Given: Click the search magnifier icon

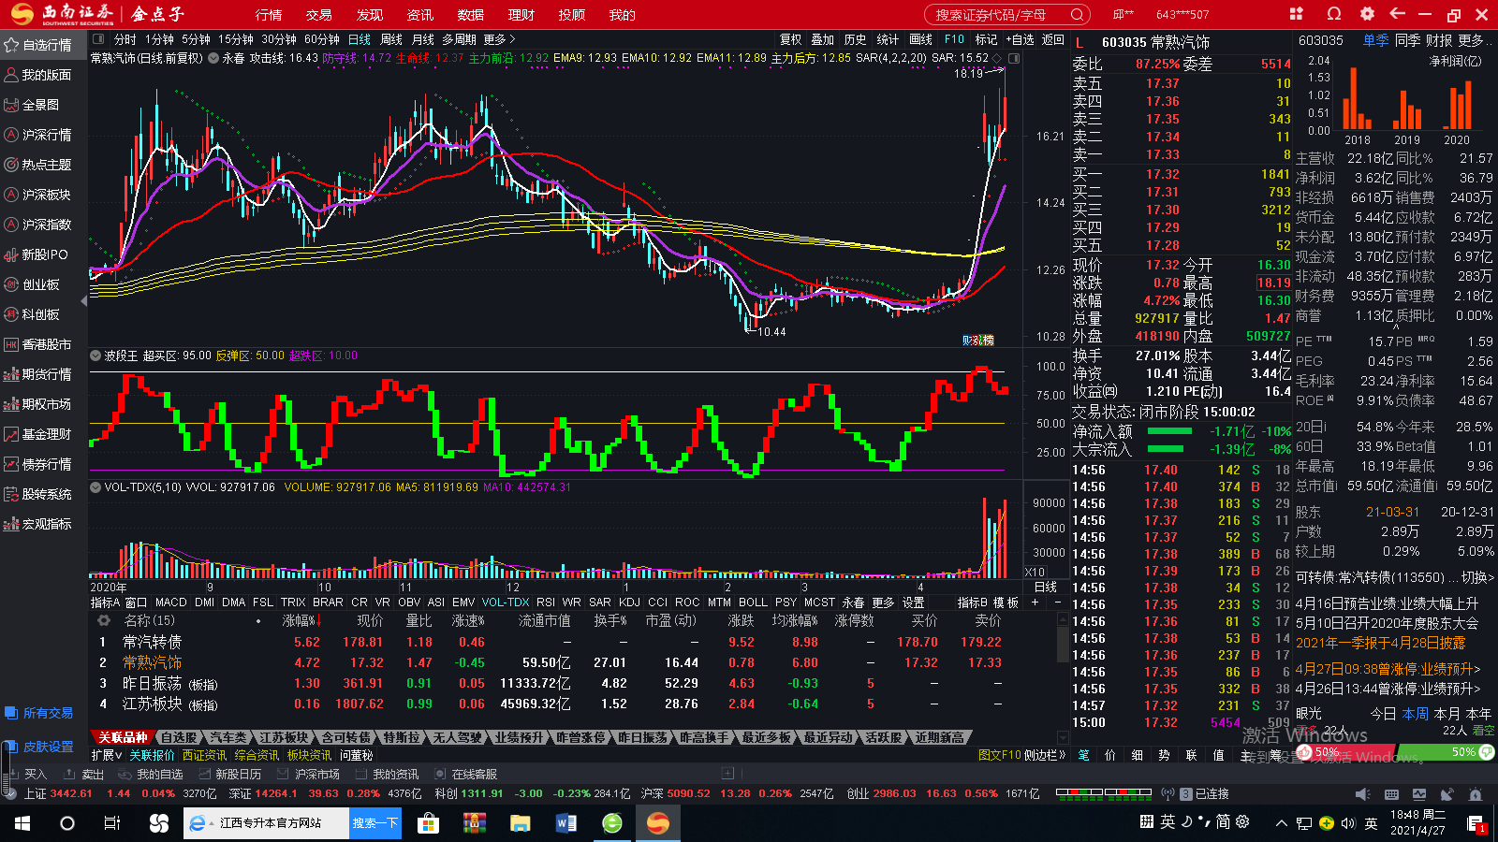Looking at the screenshot, I should coord(1078,15).
